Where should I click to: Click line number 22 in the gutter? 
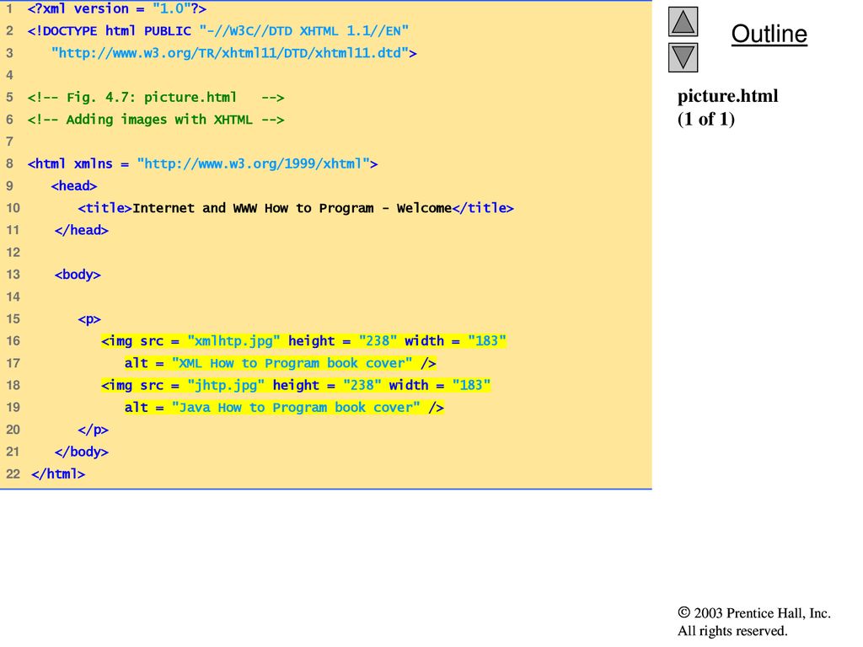pyautogui.click(x=13, y=473)
